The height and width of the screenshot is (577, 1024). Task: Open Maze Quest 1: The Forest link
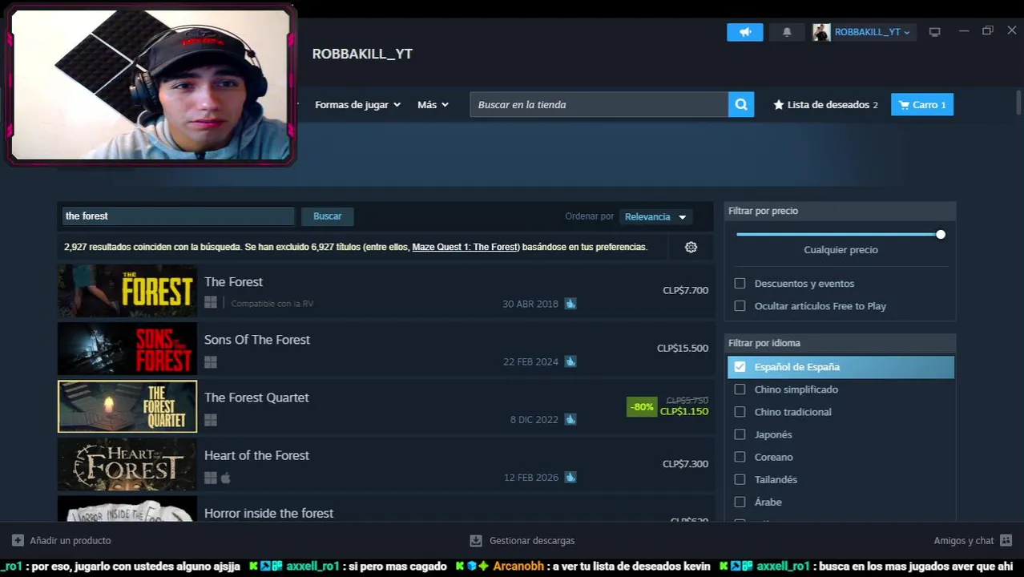[466, 247]
